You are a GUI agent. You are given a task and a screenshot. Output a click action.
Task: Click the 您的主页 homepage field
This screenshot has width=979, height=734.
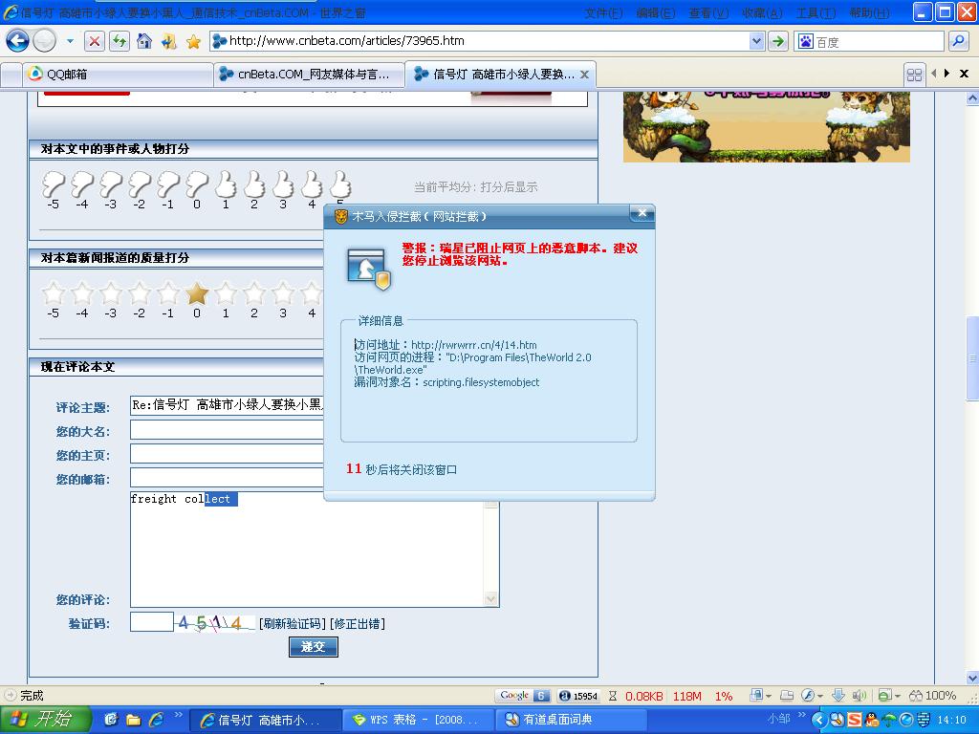pyautogui.click(x=227, y=453)
